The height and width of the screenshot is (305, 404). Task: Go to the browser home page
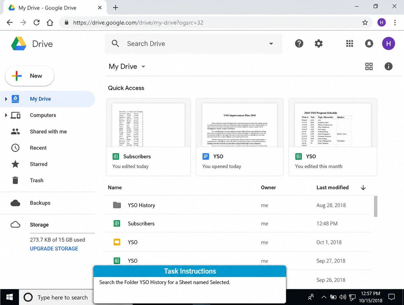50,22
